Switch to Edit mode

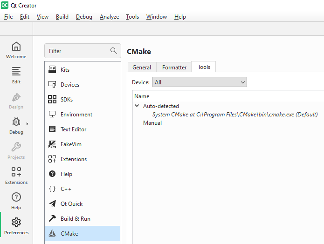point(16,75)
